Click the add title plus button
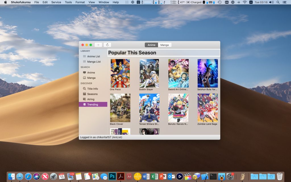The image size is (291, 182). point(98,45)
